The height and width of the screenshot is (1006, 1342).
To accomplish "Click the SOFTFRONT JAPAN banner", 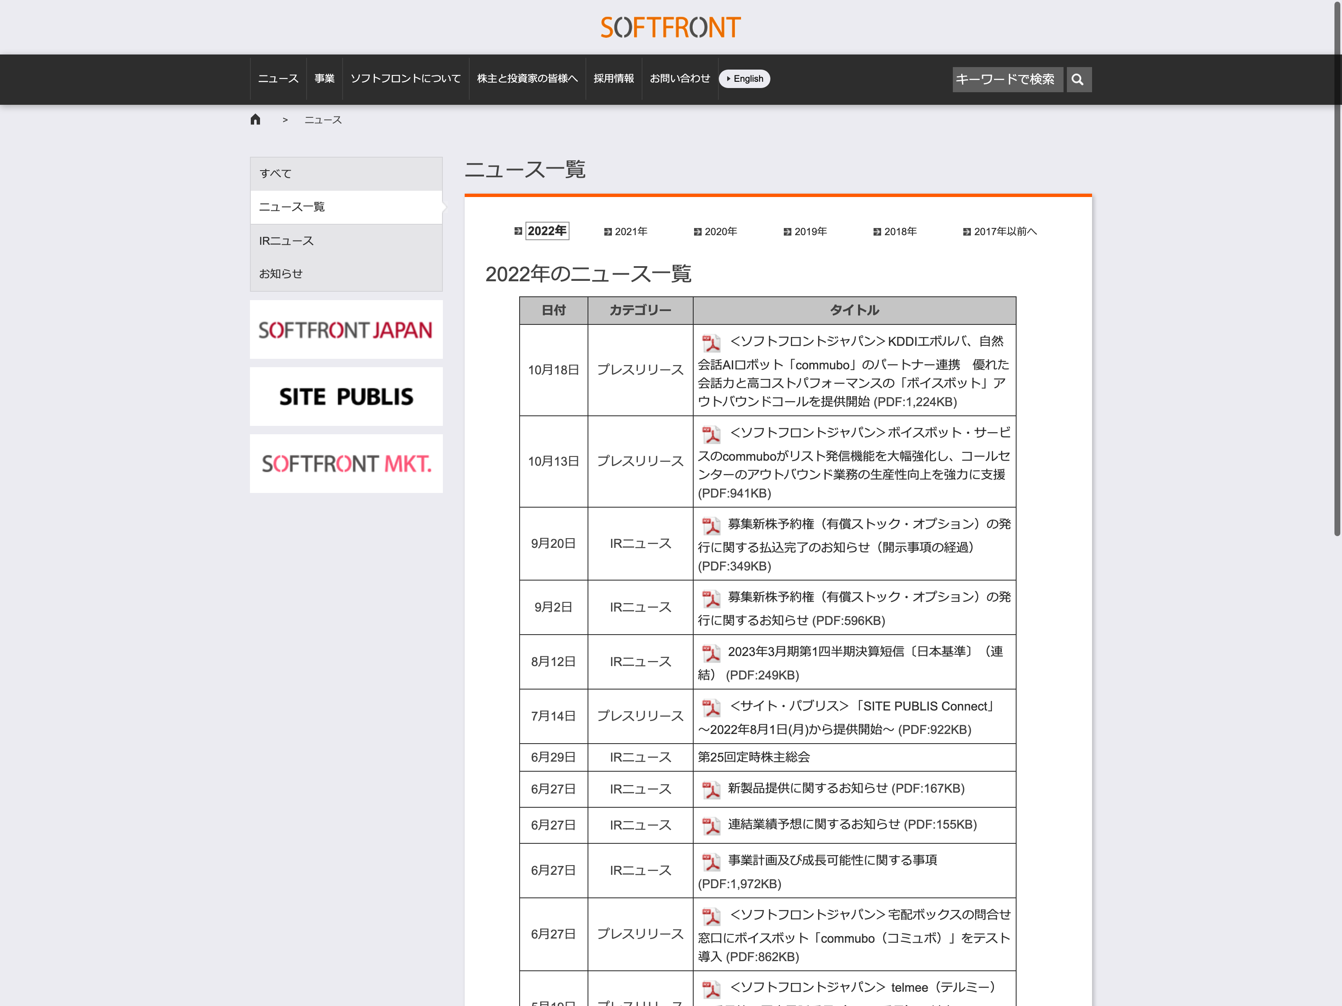I will pyautogui.click(x=346, y=330).
